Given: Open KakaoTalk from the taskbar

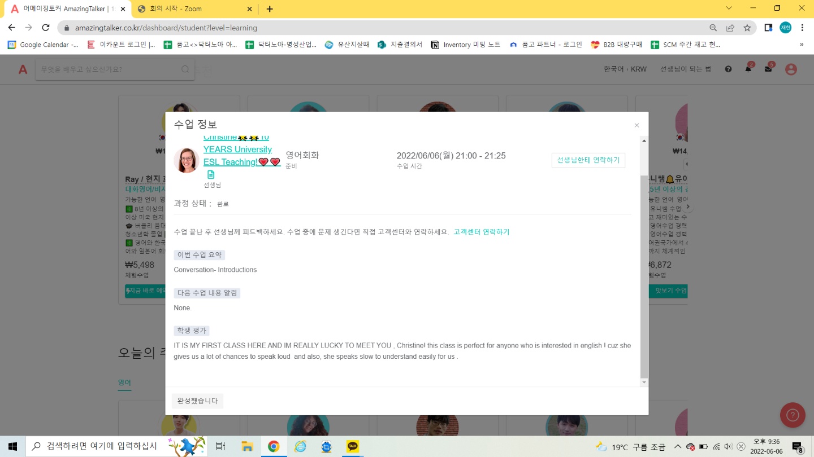Looking at the screenshot, I should (x=353, y=446).
